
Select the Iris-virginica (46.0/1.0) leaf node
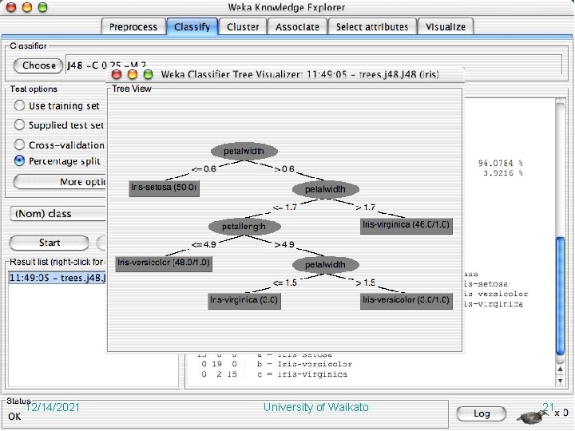coord(406,225)
